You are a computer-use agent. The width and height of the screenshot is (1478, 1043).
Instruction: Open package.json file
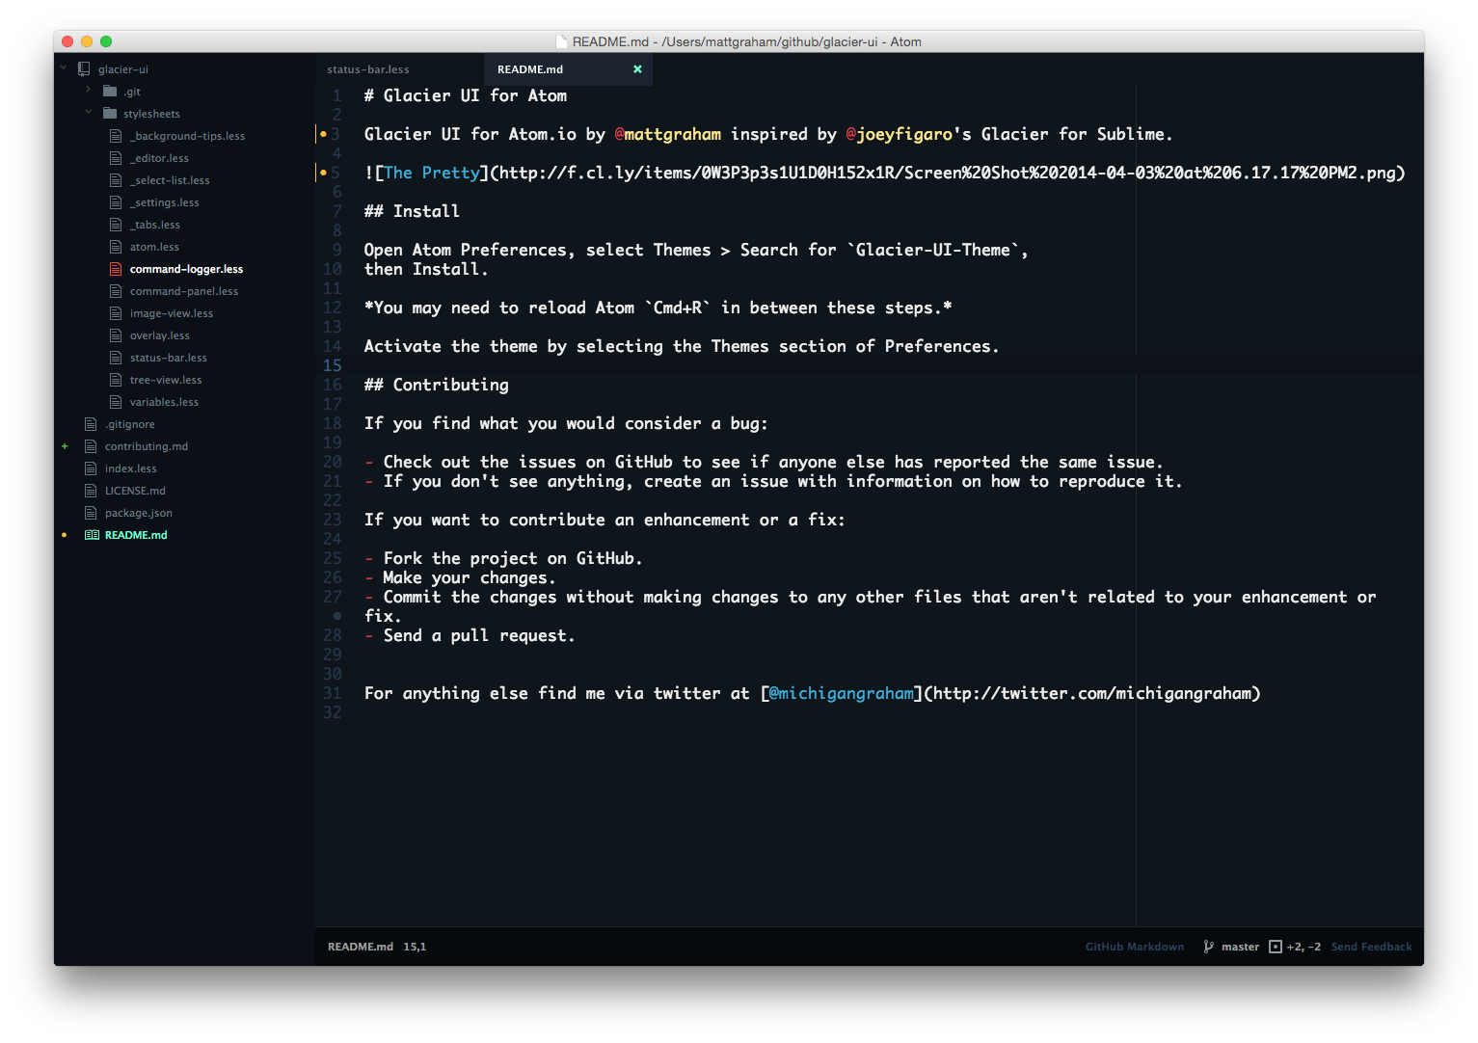(x=139, y=513)
